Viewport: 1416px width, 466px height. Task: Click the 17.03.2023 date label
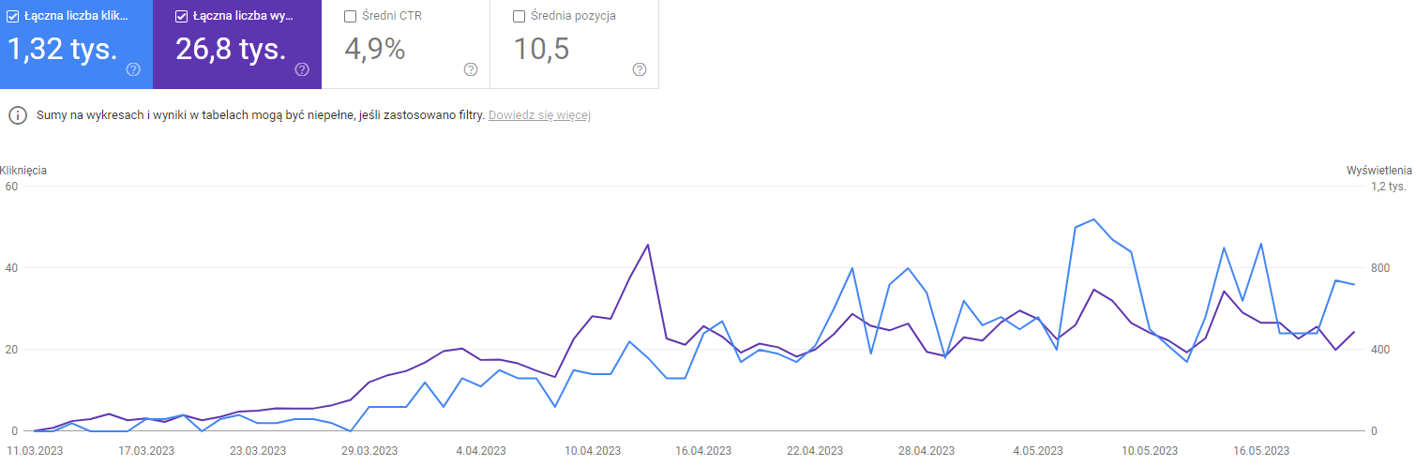tap(145, 450)
